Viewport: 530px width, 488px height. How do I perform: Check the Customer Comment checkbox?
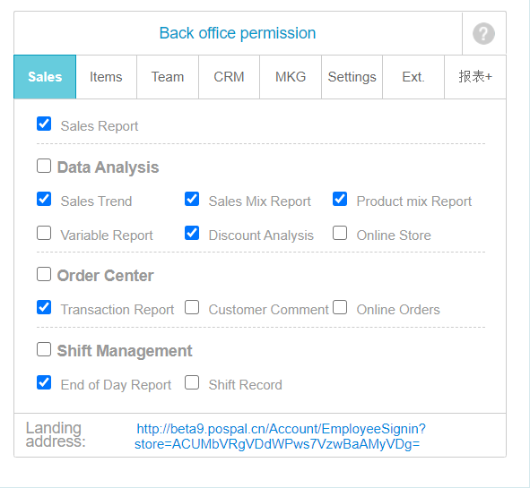[192, 307]
